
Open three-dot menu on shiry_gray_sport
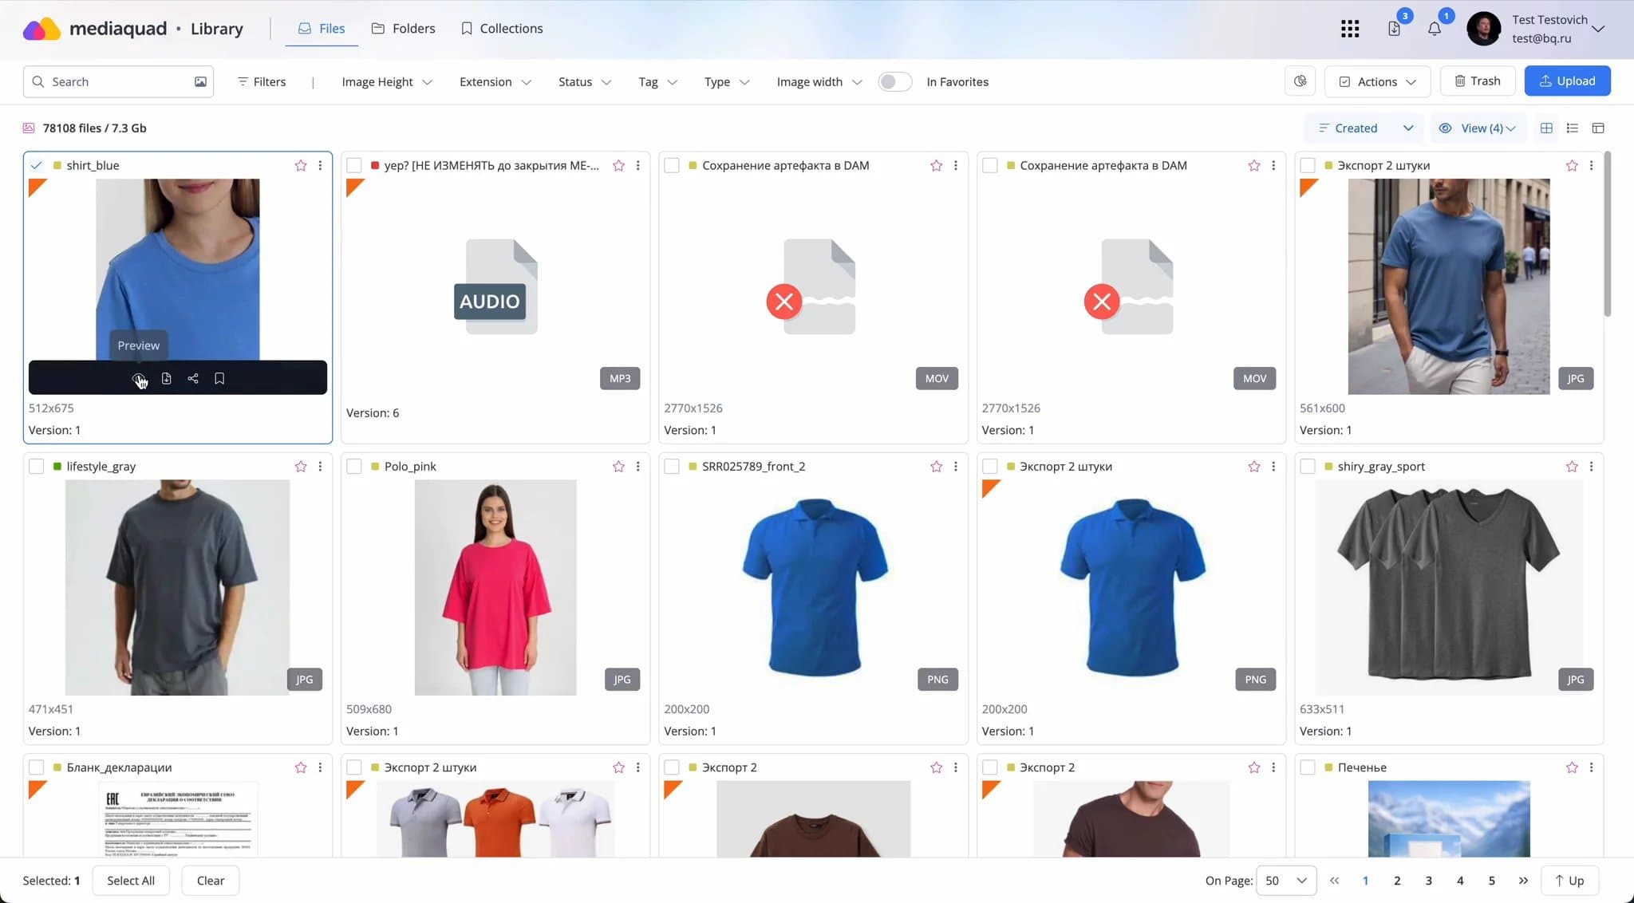coord(1591,466)
